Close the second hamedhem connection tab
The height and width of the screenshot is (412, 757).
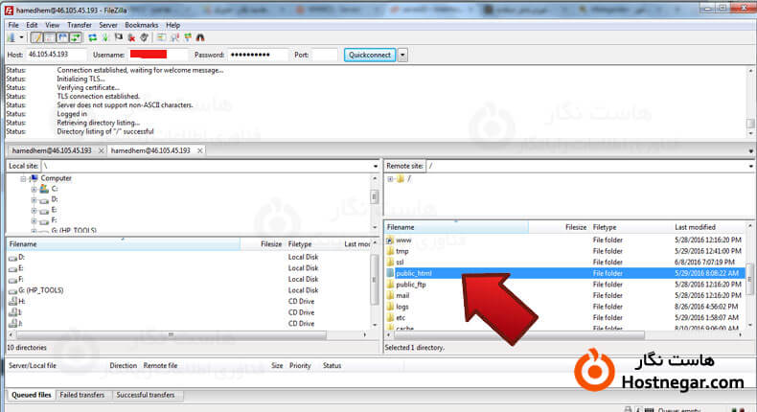pyautogui.click(x=200, y=150)
